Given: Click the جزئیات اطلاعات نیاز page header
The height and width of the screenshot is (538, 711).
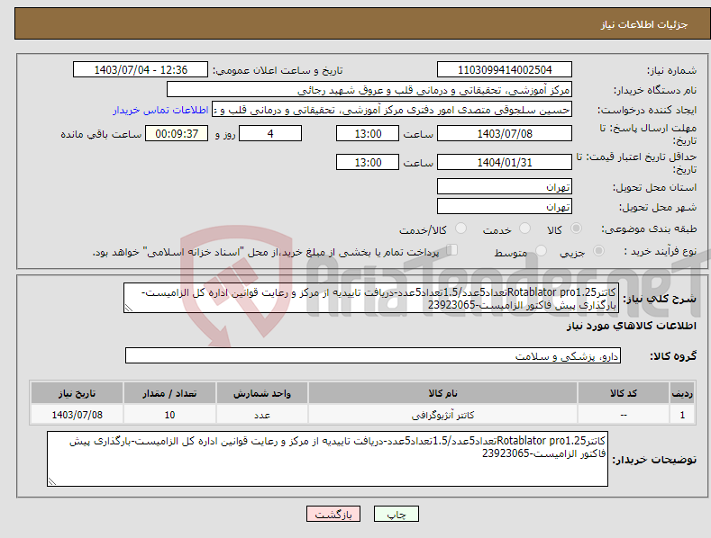Looking at the screenshot, I should (x=644, y=24).
